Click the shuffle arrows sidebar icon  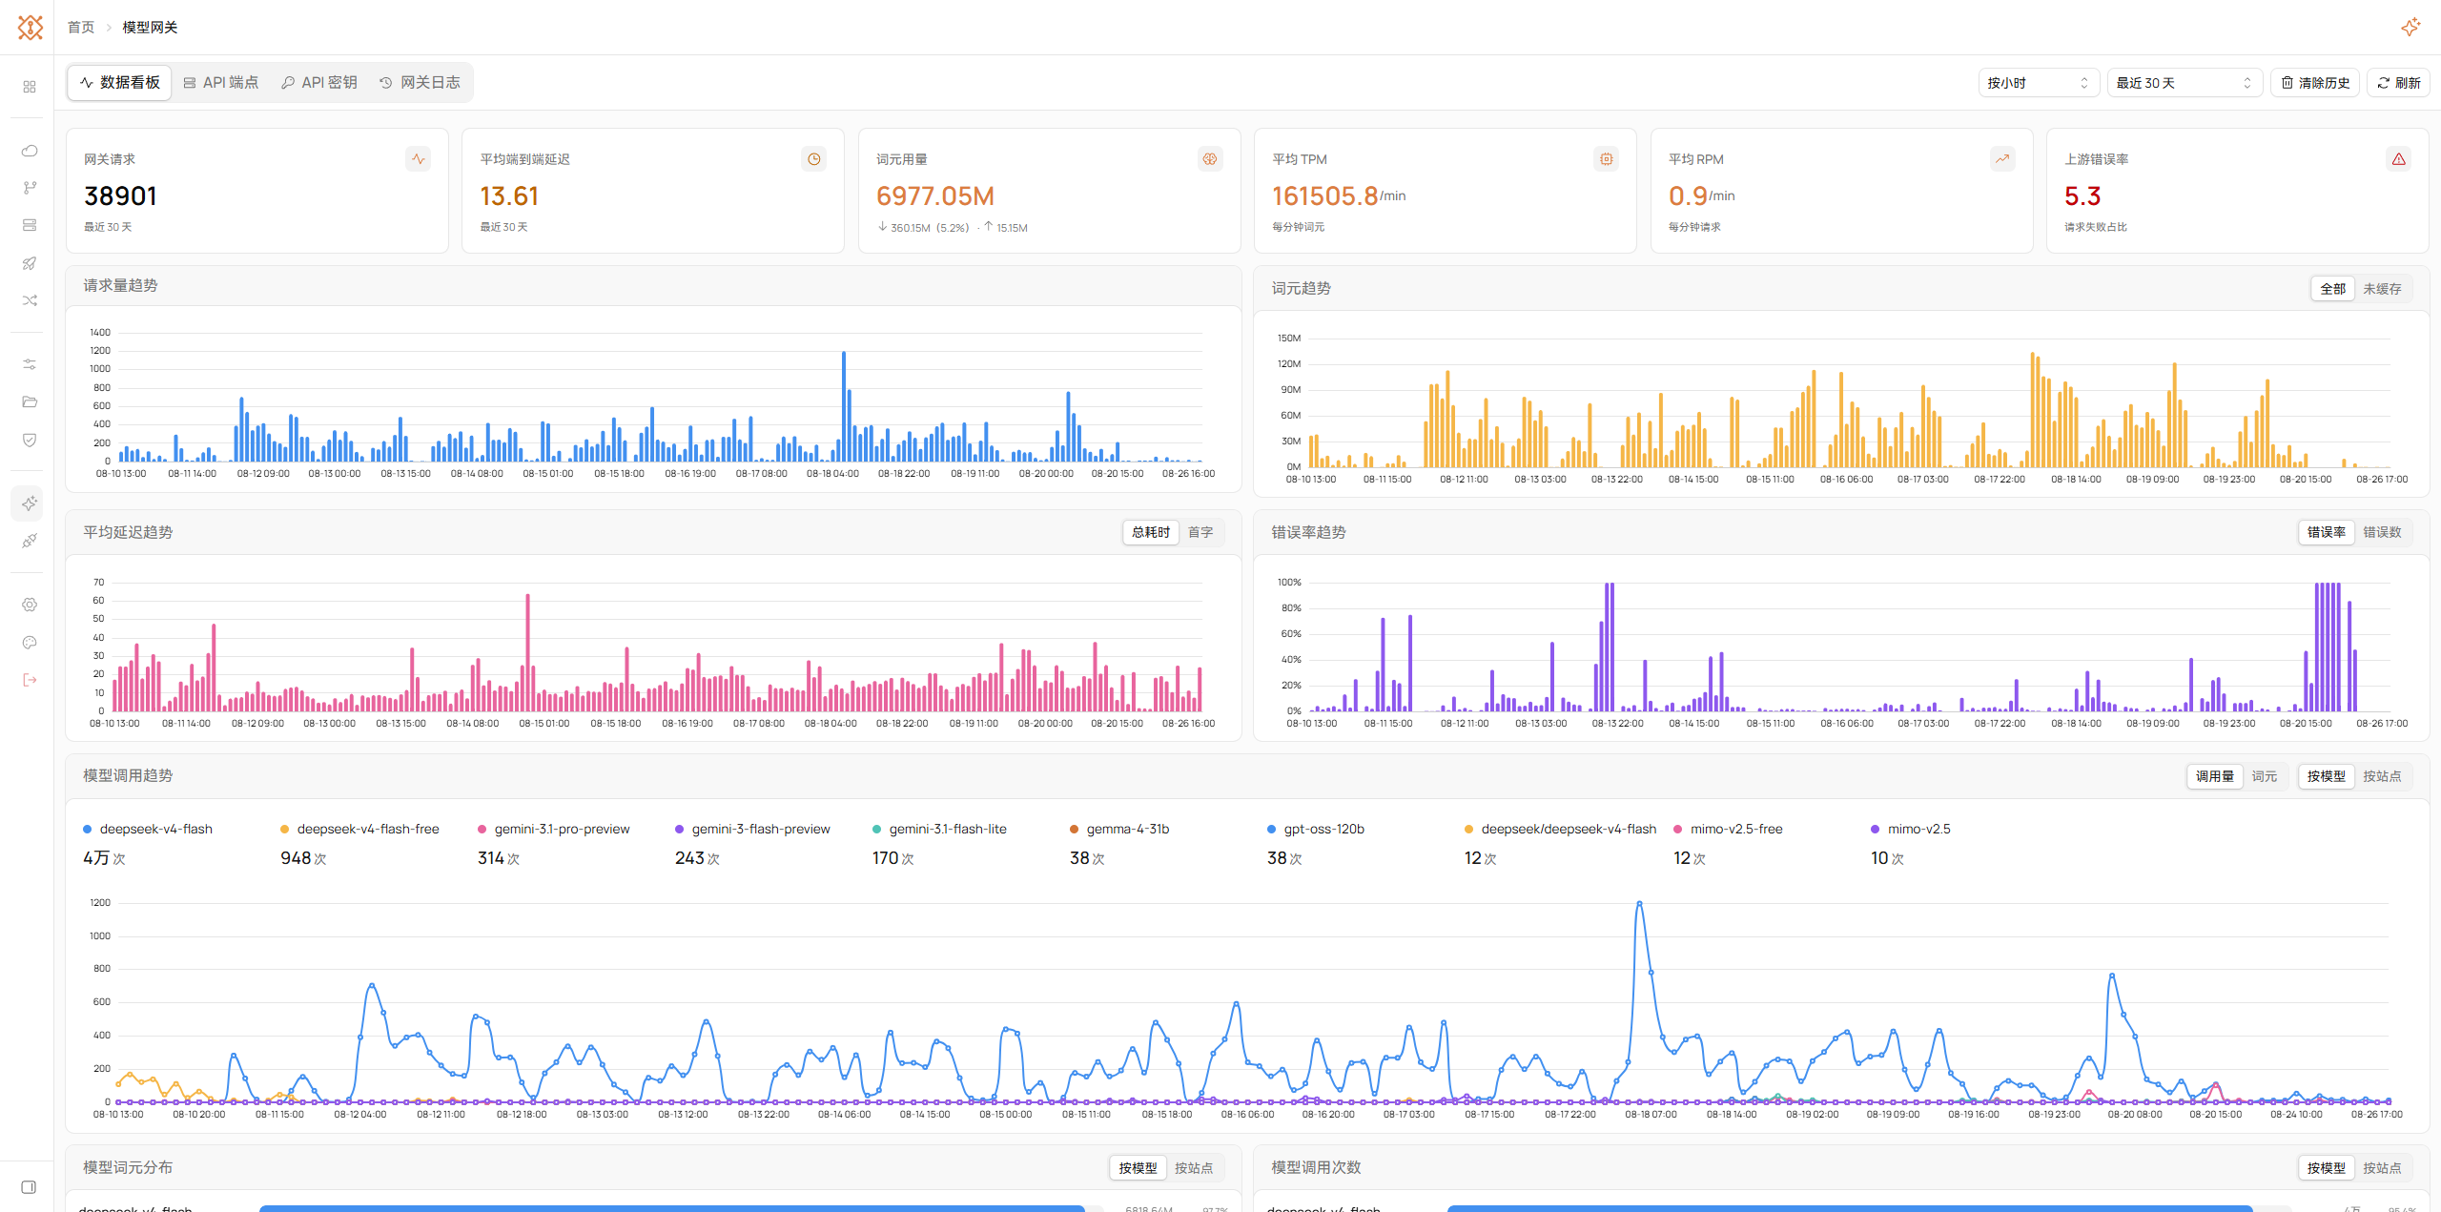click(x=30, y=300)
